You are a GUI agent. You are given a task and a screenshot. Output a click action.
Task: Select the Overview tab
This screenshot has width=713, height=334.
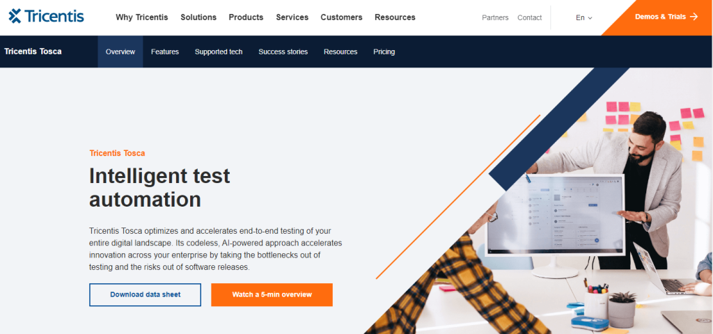click(x=120, y=51)
